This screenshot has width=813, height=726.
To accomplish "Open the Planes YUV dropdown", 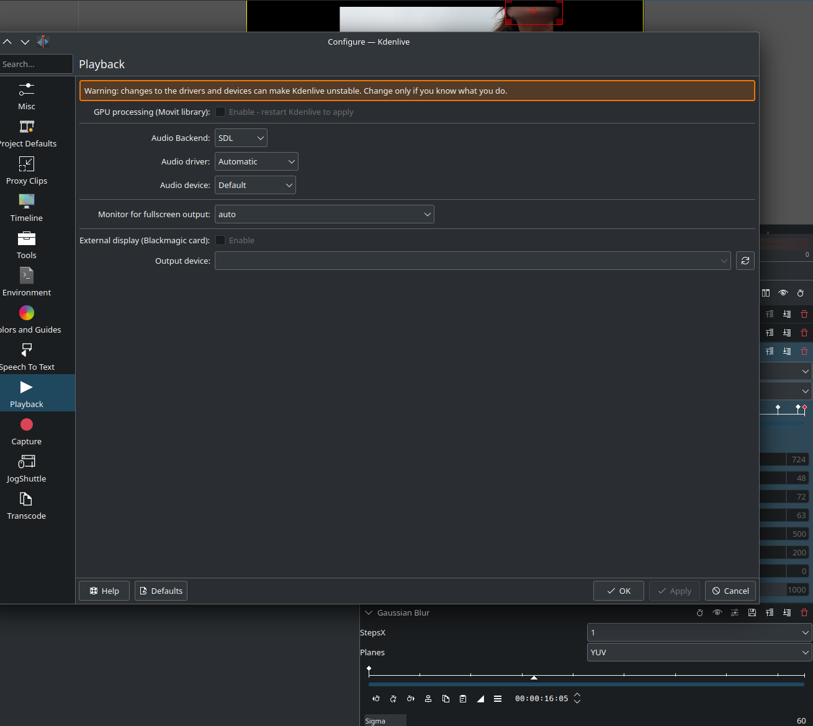I will tap(699, 652).
